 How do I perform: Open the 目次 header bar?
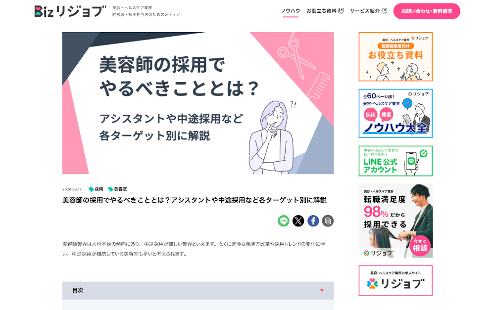(x=198, y=290)
